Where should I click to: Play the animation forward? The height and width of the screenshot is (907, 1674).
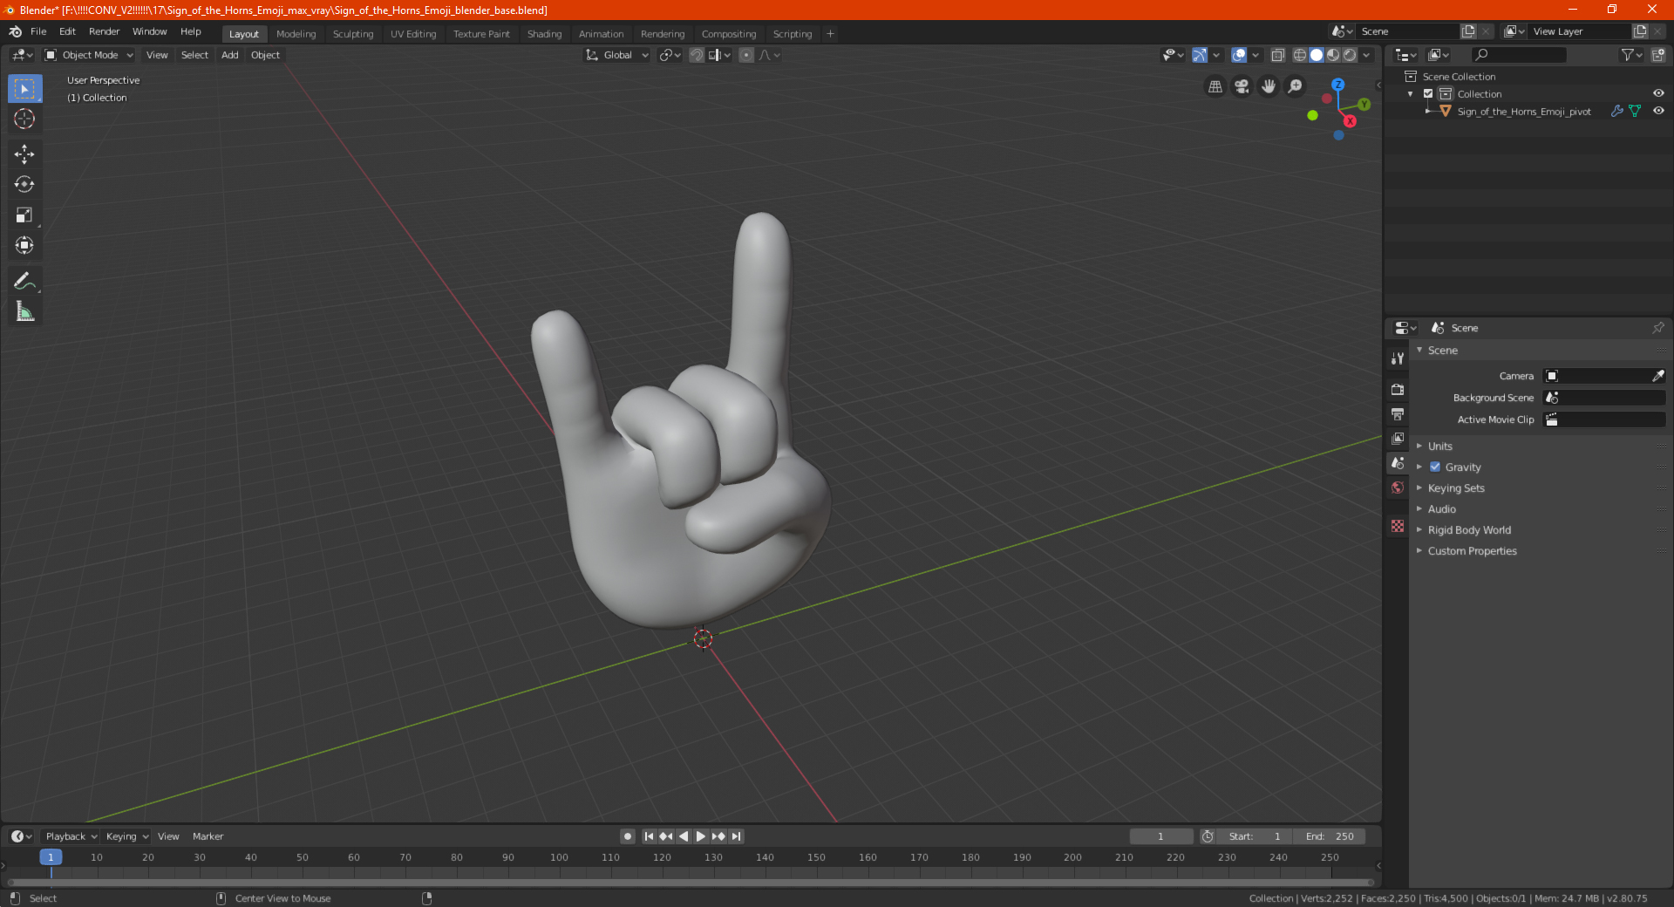[x=701, y=836]
